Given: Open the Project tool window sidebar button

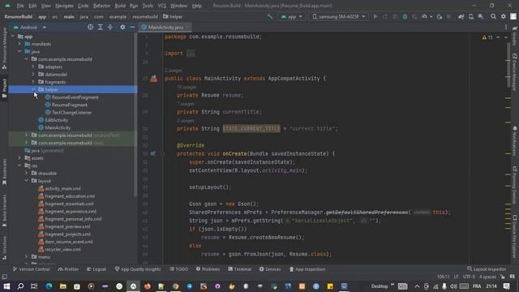Looking at the screenshot, I should click(4, 88).
